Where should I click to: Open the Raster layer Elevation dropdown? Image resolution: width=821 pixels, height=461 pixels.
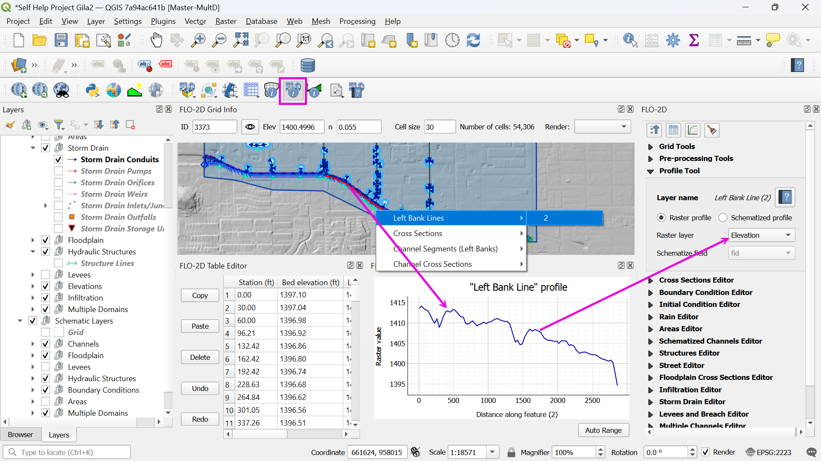(x=761, y=235)
